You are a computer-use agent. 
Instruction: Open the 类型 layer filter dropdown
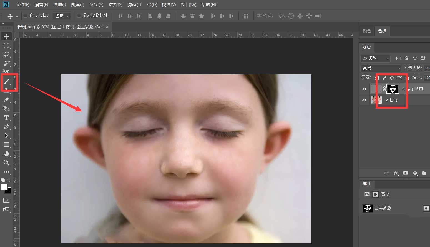point(375,58)
